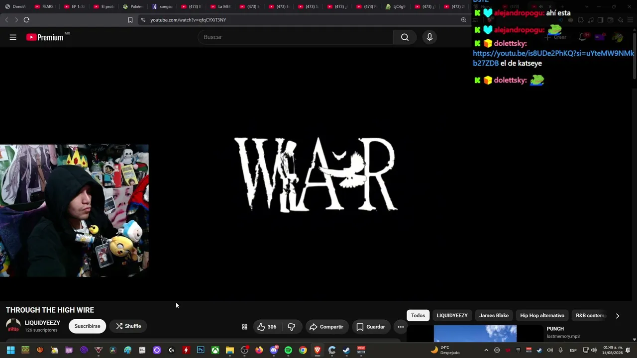
Task: Open the youtu.be link in chat
Action: coord(553,58)
